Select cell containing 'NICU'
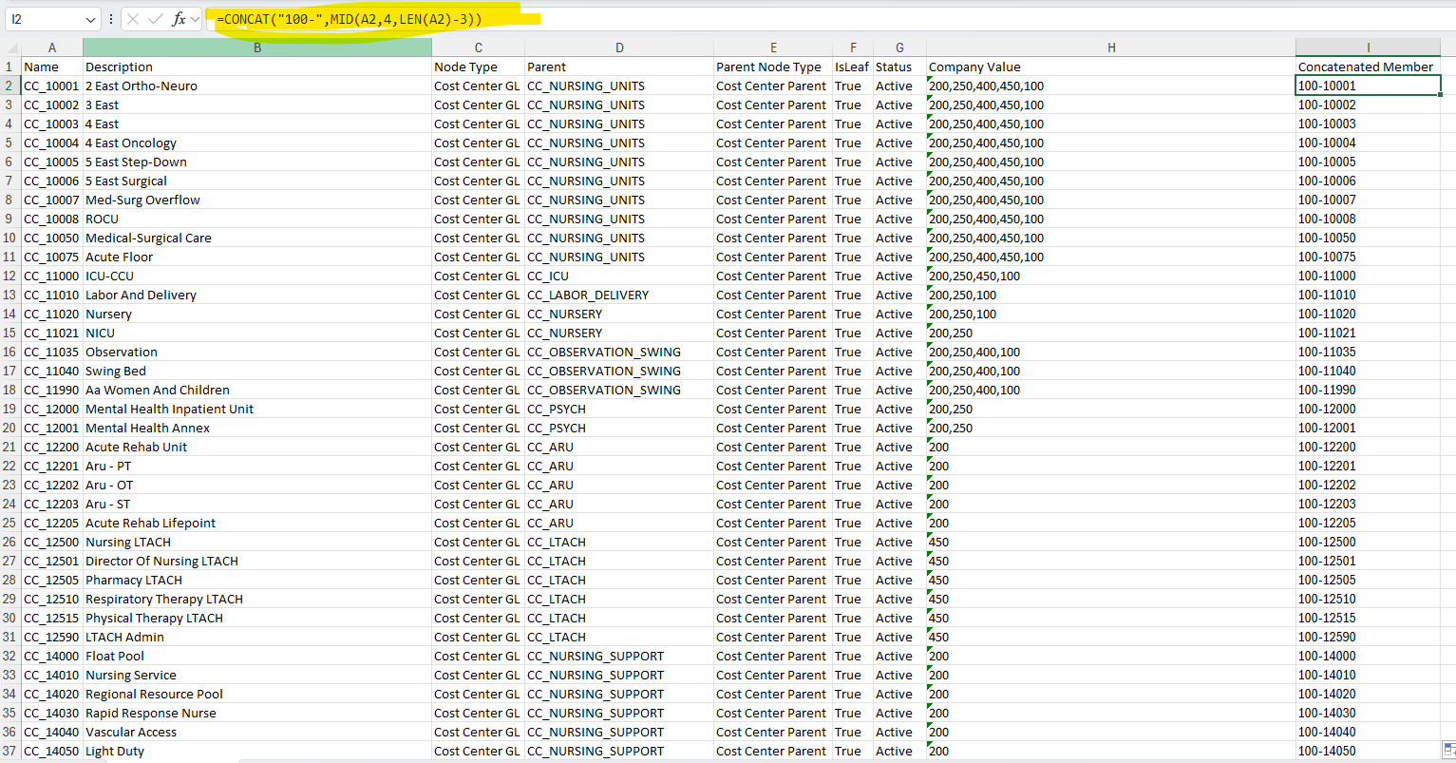Screen dimensions: 1456x763 (256, 333)
